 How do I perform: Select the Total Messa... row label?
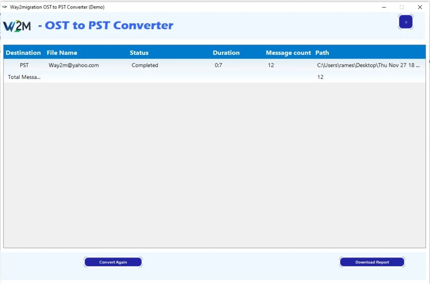[24, 77]
